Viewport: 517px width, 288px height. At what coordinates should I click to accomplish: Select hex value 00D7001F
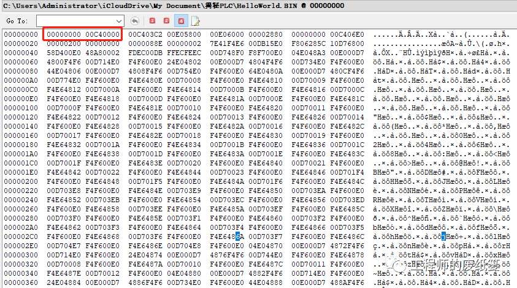point(64,163)
